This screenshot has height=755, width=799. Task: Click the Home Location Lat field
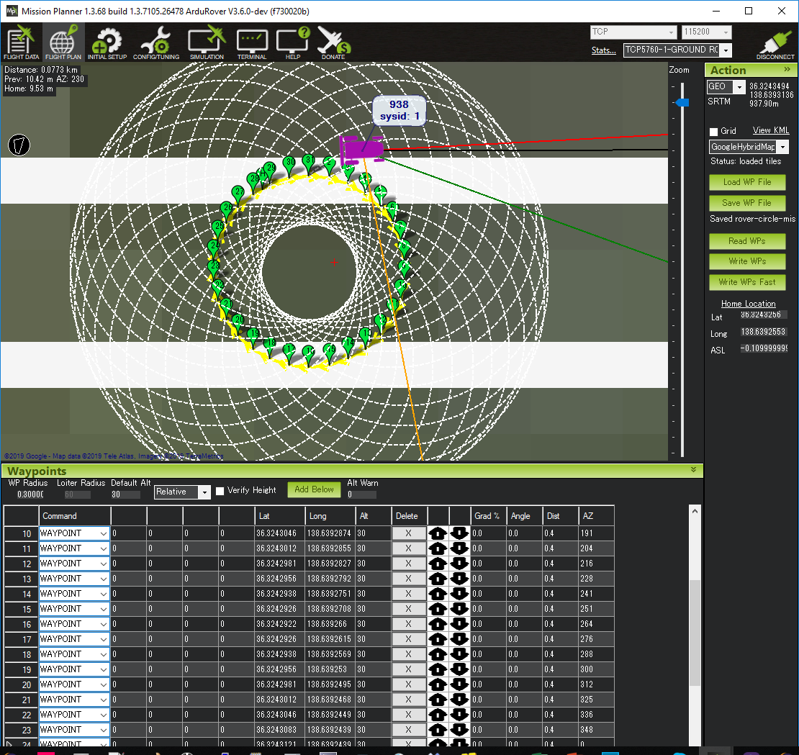coord(763,315)
